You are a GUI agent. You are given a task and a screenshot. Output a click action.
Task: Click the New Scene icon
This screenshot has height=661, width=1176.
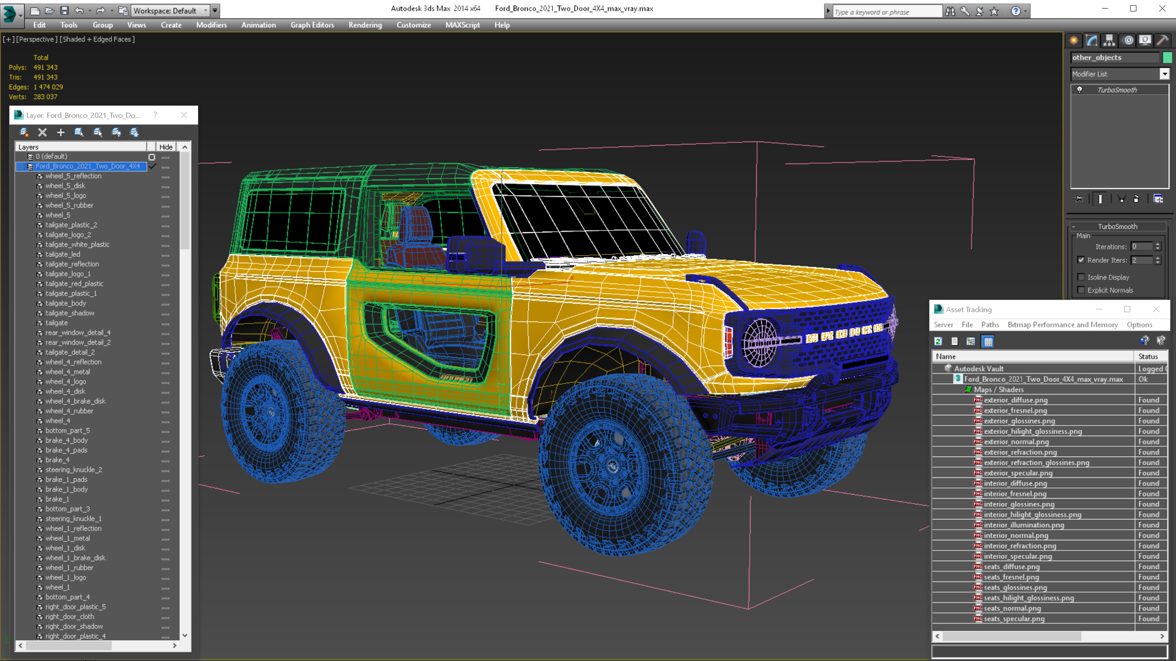pos(35,11)
